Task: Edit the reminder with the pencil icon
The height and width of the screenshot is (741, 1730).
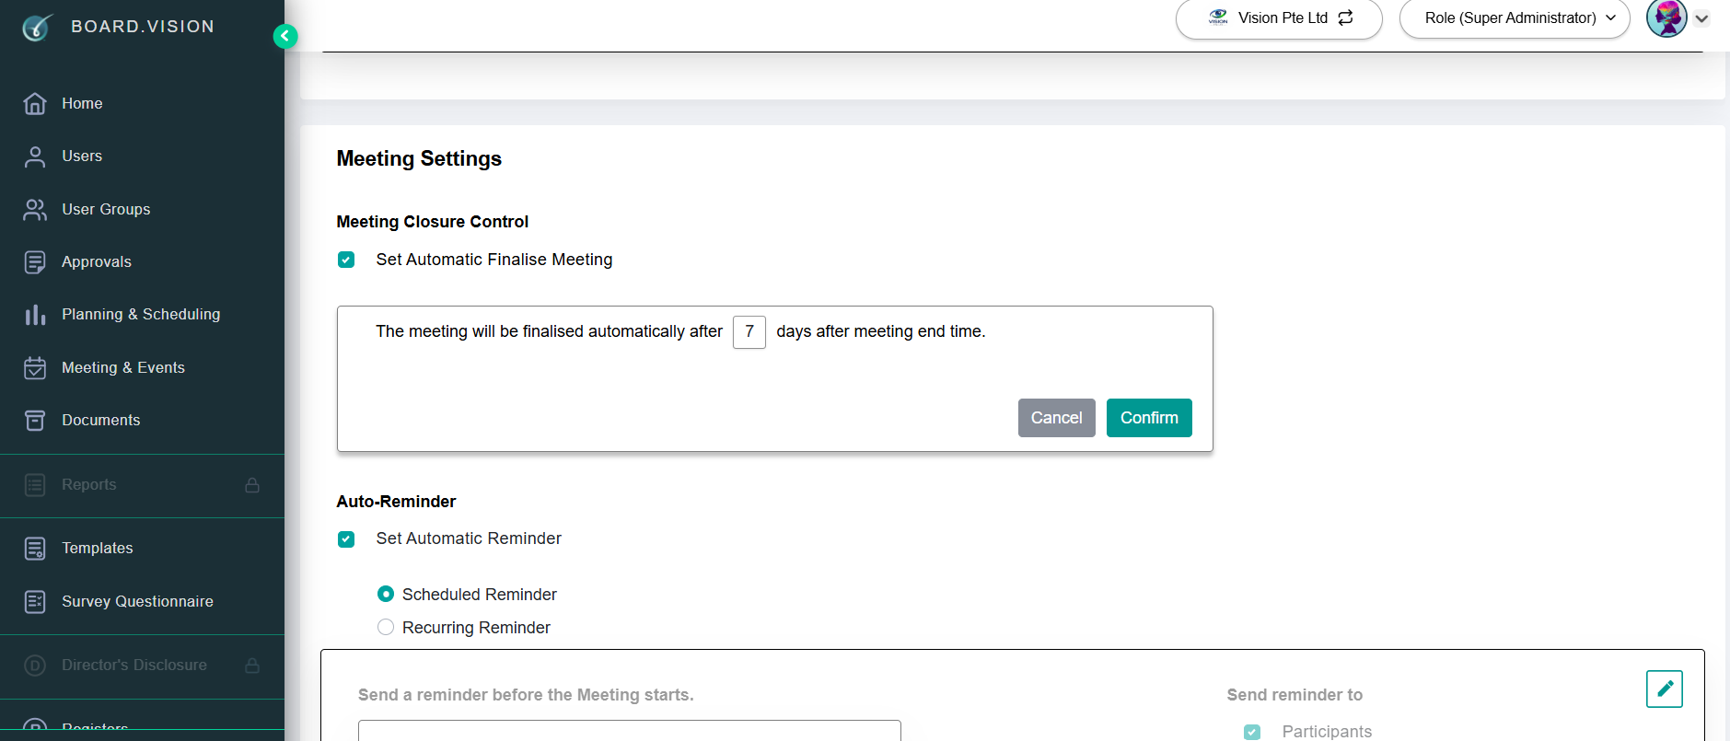Action: [x=1664, y=689]
